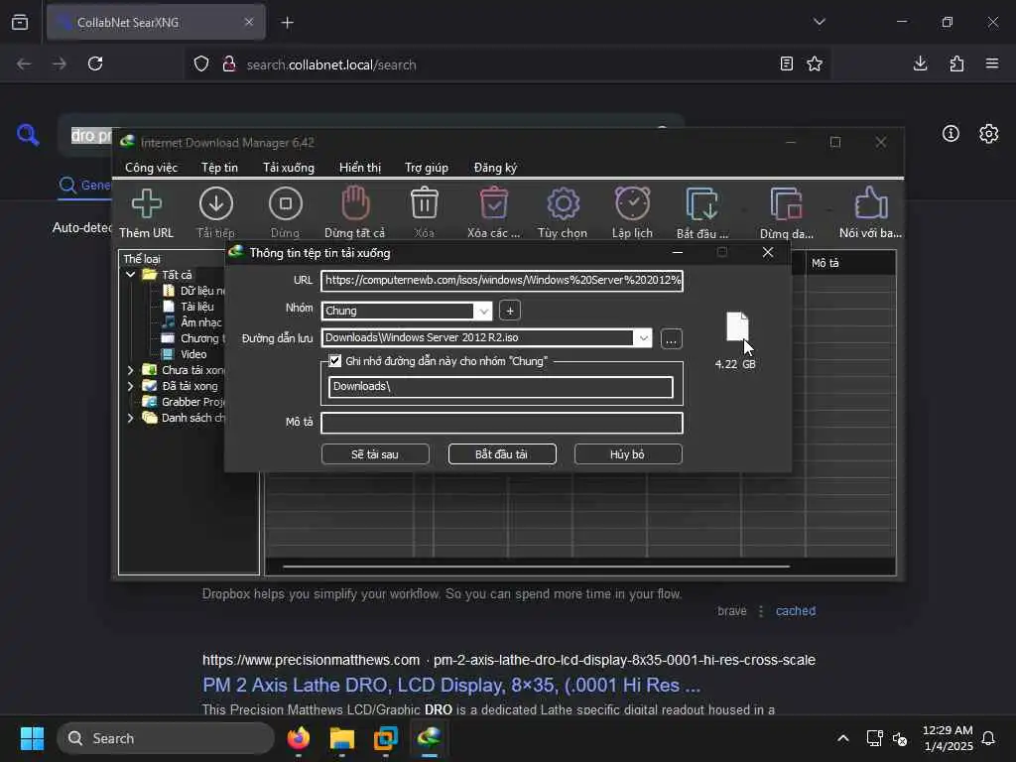
Task: Click Firefox downloads arrow icon
Action: (x=920, y=63)
